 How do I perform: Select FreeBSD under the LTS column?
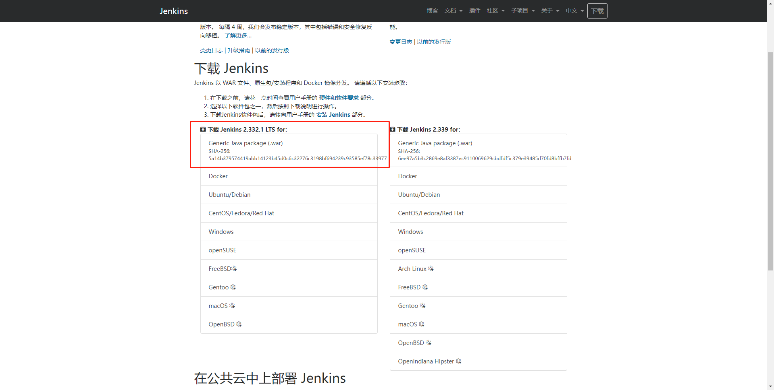(x=289, y=269)
